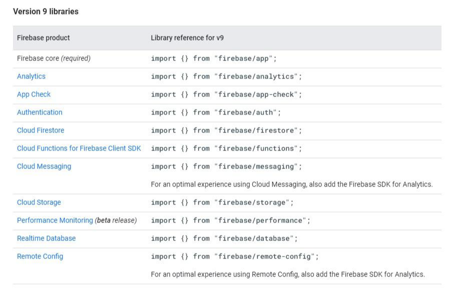The width and height of the screenshot is (455, 290).
Task: Open Cloud Functions for Firebase Client SDK
Action: click(x=79, y=148)
